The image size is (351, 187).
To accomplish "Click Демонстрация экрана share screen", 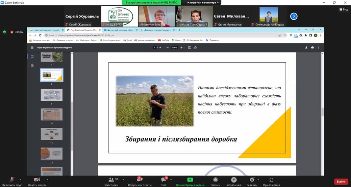I will point(190,181).
